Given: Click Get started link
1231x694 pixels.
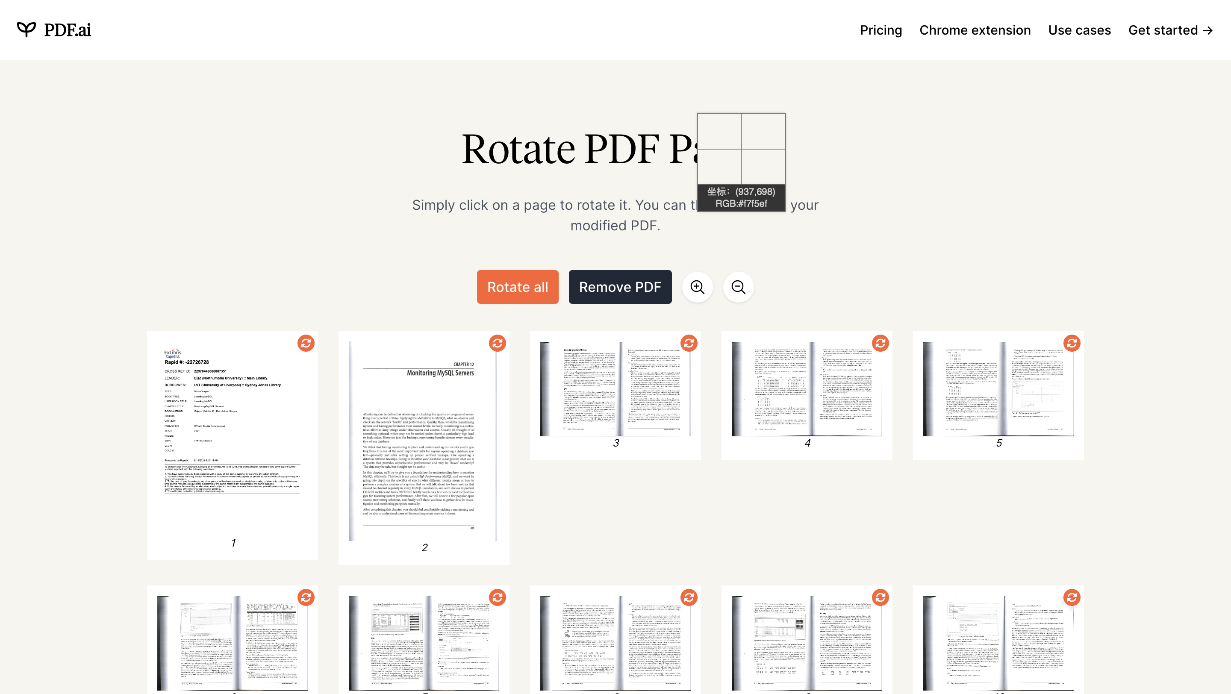Looking at the screenshot, I should (x=1170, y=30).
